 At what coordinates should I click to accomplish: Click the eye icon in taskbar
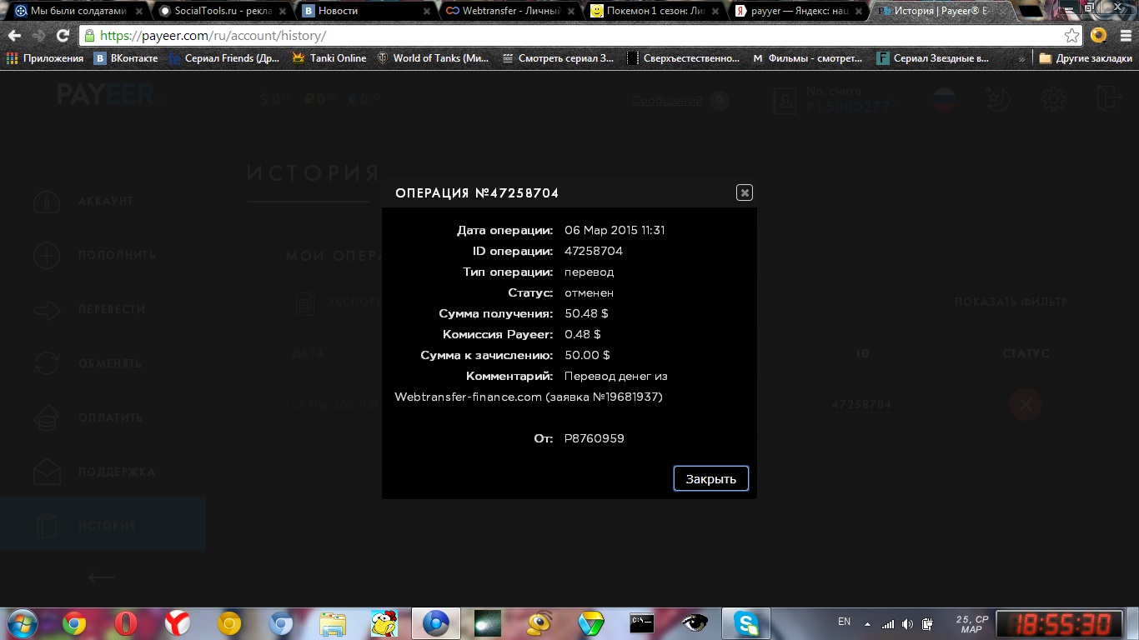coord(694,623)
